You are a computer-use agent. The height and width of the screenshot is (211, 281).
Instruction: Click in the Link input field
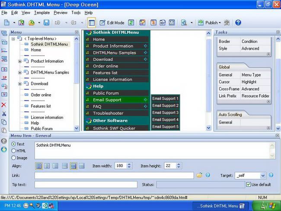click(114, 175)
